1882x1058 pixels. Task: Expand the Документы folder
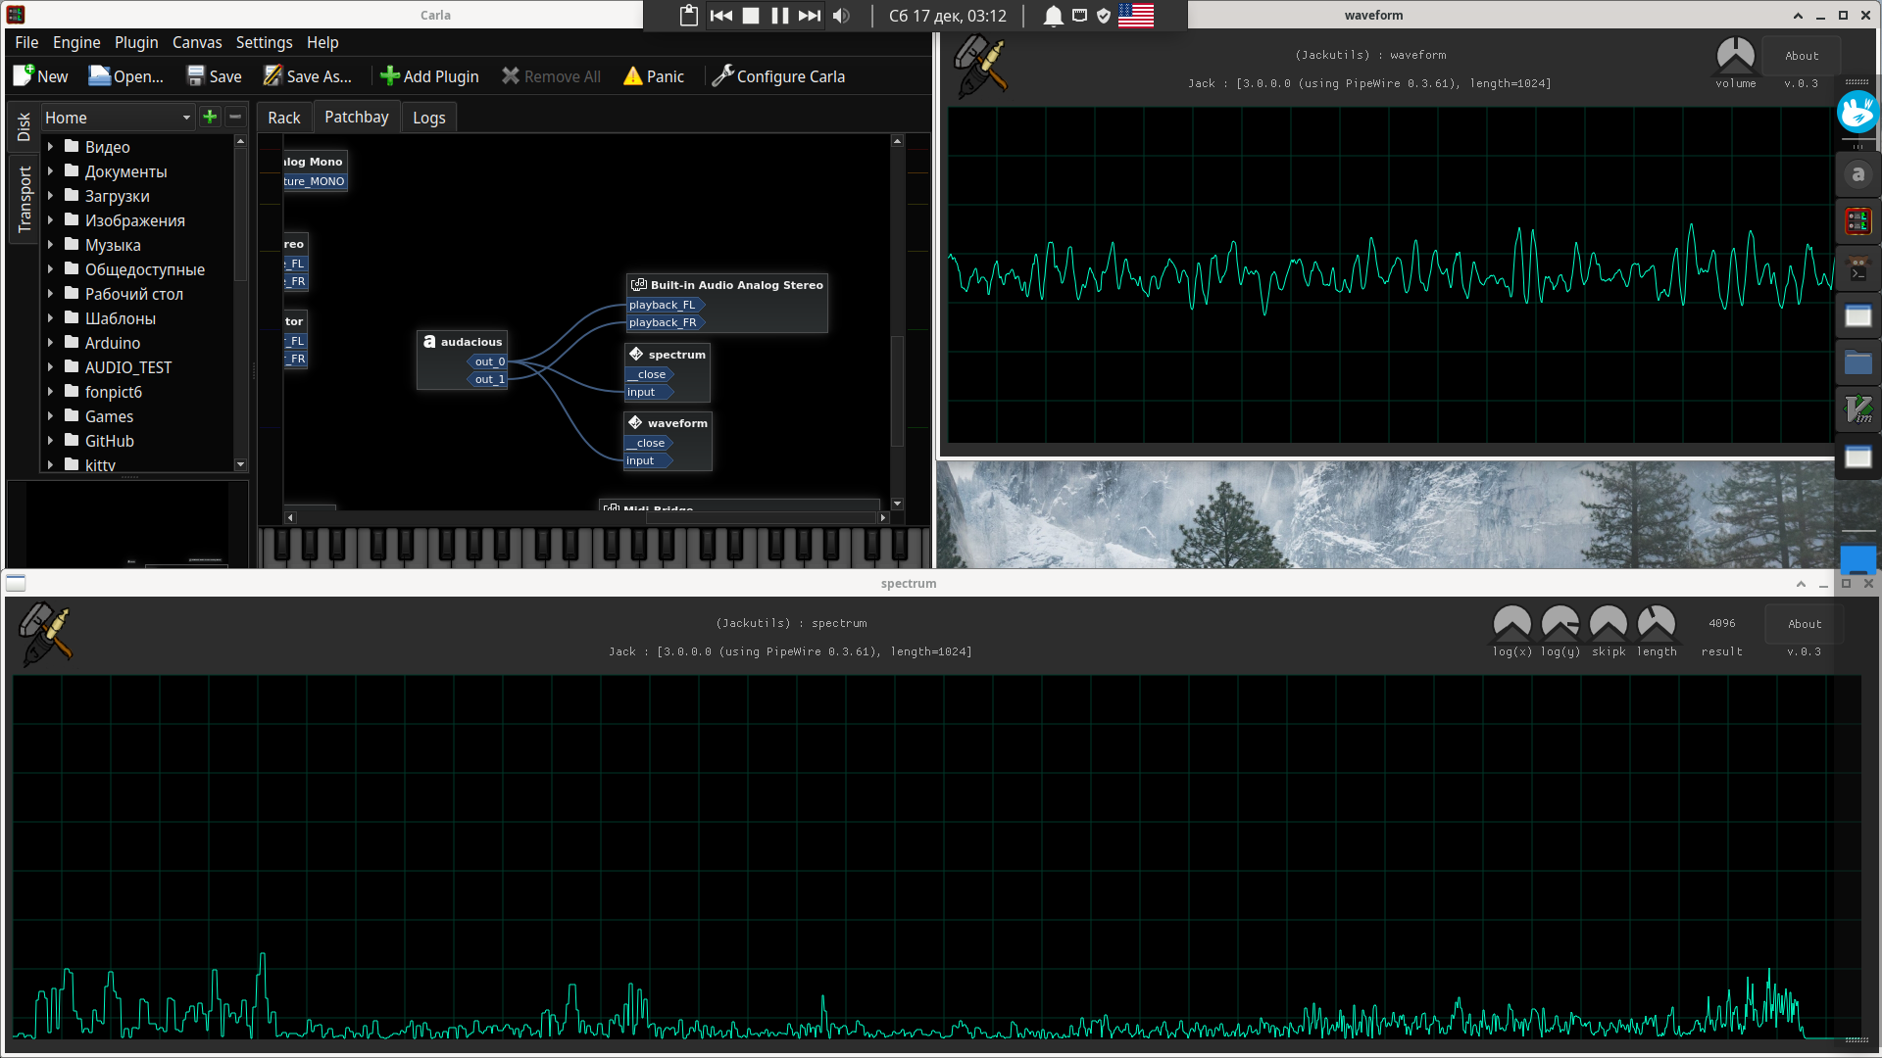pyautogui.click(x=50, y=171)
